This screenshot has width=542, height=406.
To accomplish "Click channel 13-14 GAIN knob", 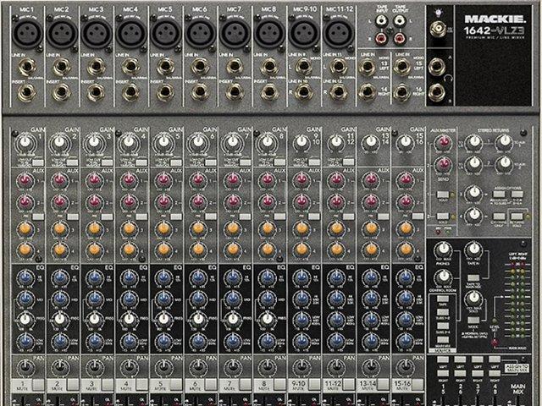I will (x=371, y=141).
